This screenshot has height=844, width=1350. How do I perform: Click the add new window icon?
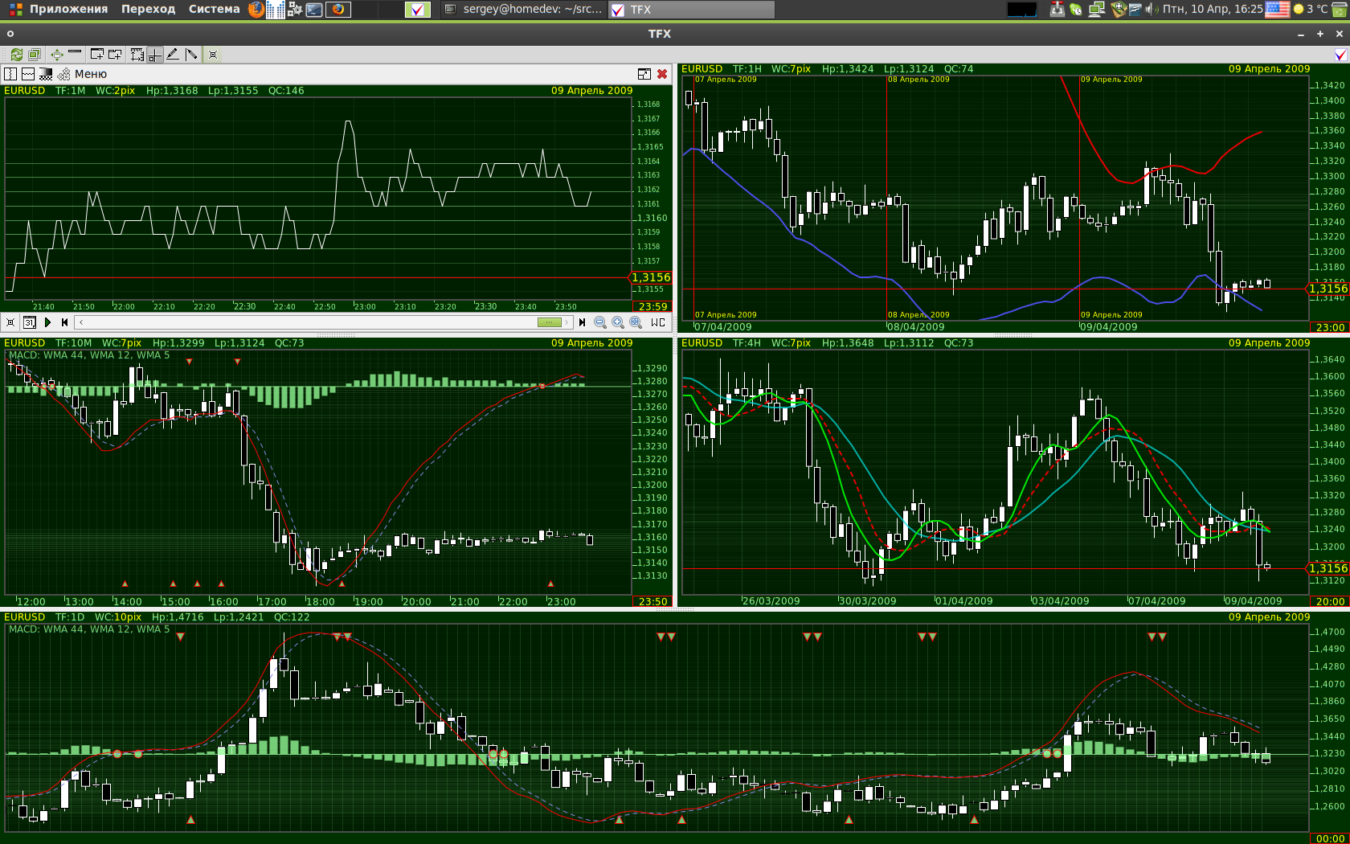(x=97, y=55)
